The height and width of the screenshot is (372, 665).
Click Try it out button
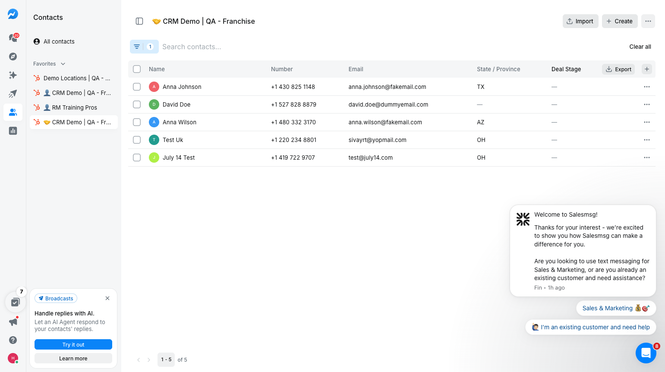73,344
